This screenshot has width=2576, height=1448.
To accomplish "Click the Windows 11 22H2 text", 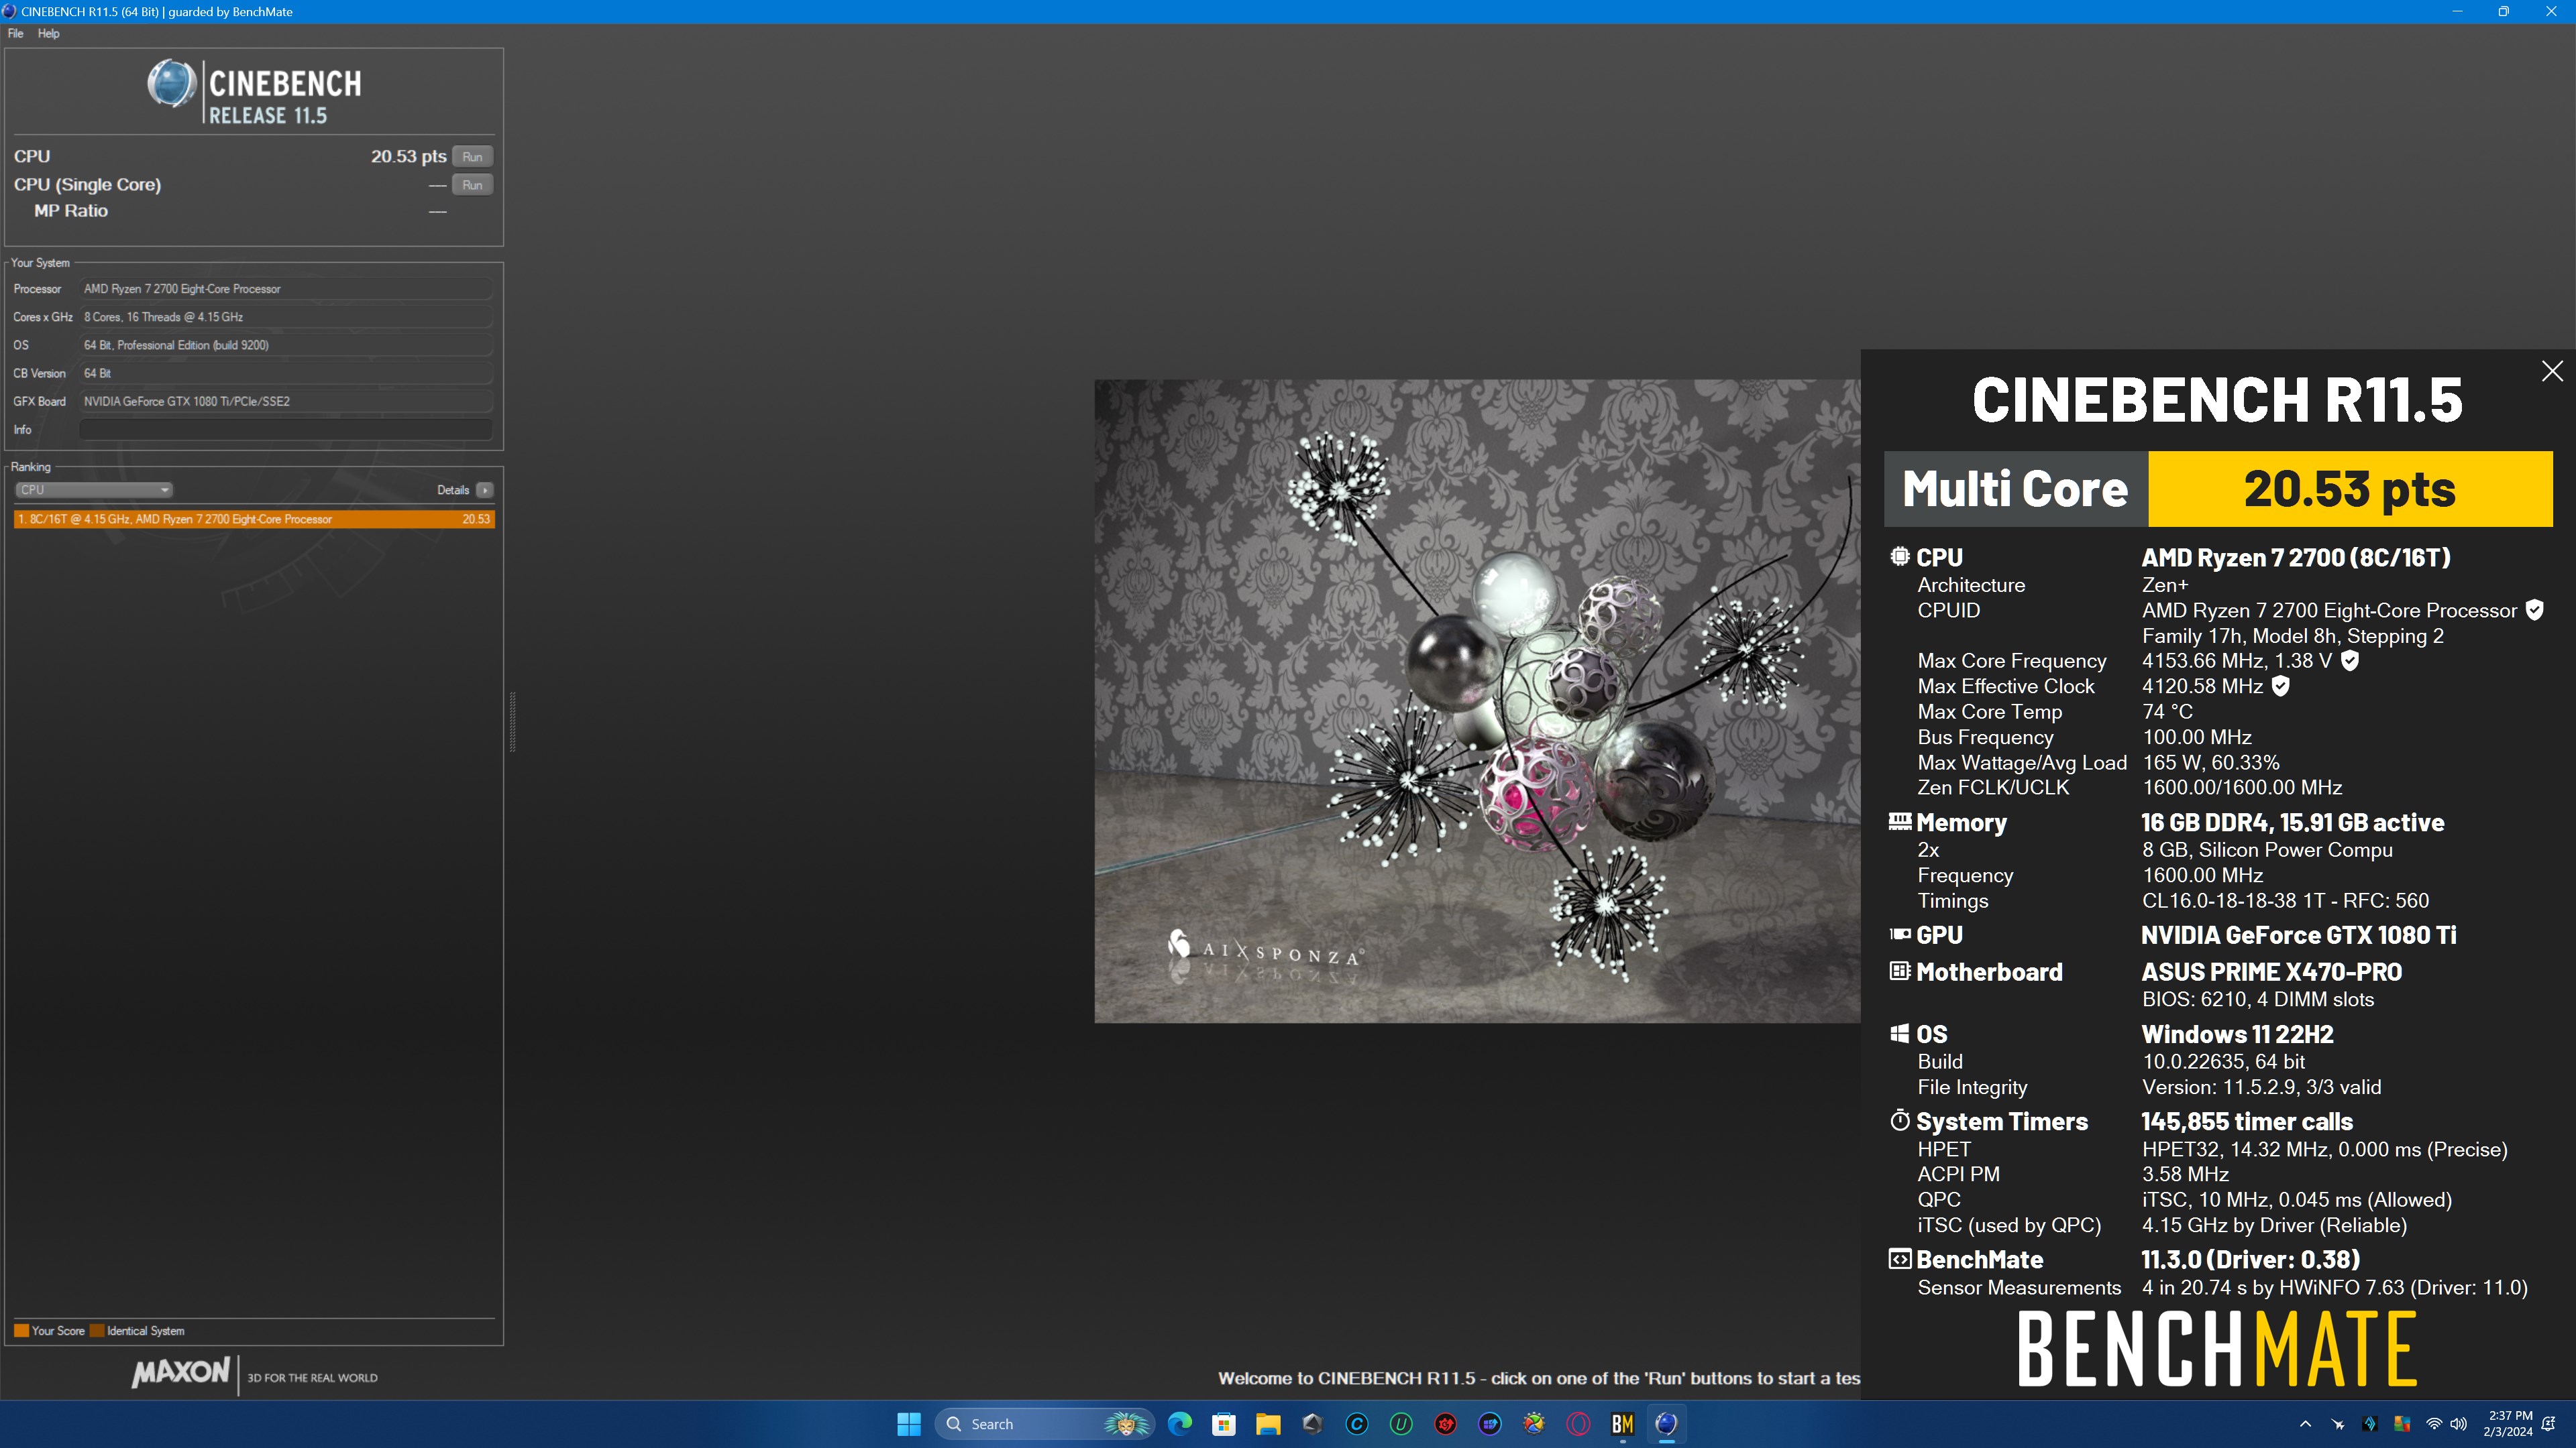I will (x=2237, y=1033).
